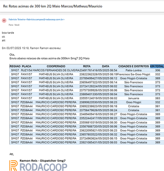Click the FT sender avatar icon
Viewport: 164px width, 171px height.
(x=4, y=21)
